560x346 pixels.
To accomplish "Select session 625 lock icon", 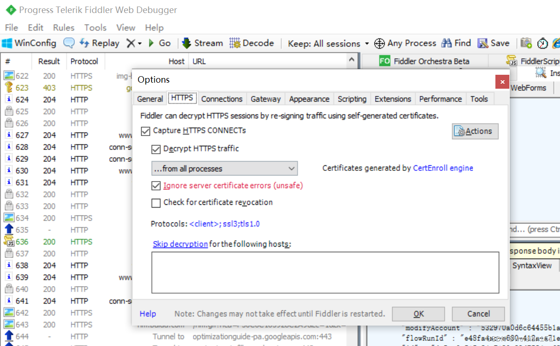I will 9,111.
